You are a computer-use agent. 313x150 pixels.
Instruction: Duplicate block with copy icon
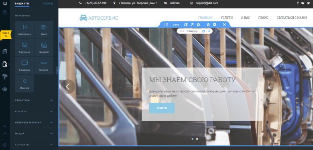click(186, 24)
